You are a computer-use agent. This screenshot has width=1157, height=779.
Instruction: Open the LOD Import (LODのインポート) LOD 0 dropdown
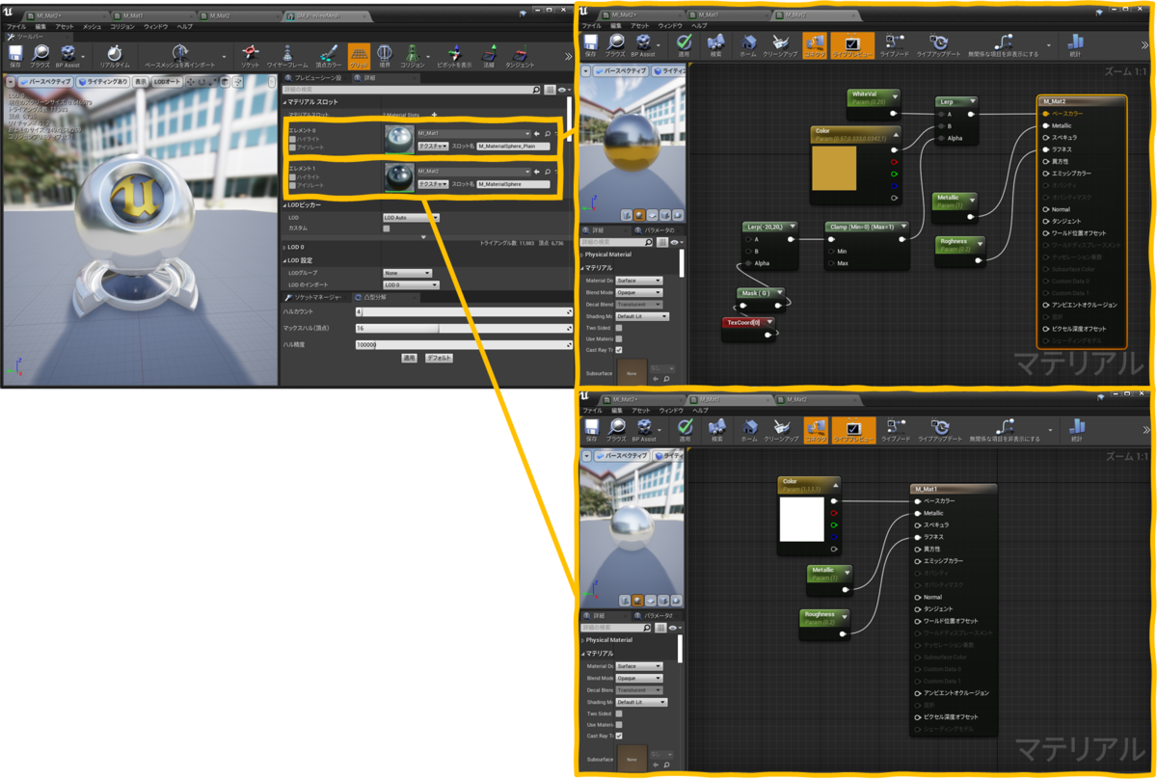click(411, 285)
